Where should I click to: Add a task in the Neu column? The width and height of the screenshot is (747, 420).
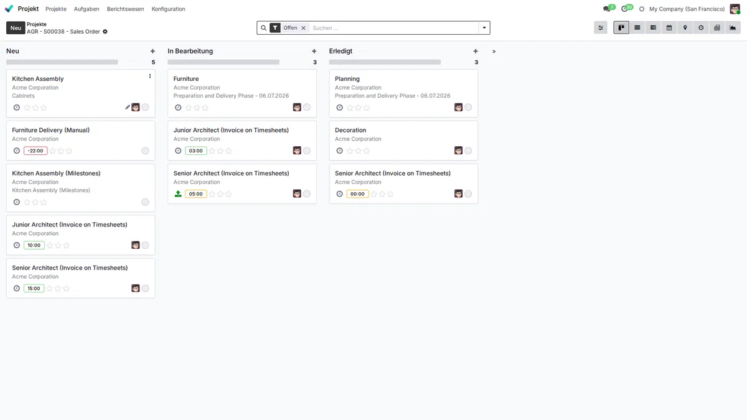[153, 51]
